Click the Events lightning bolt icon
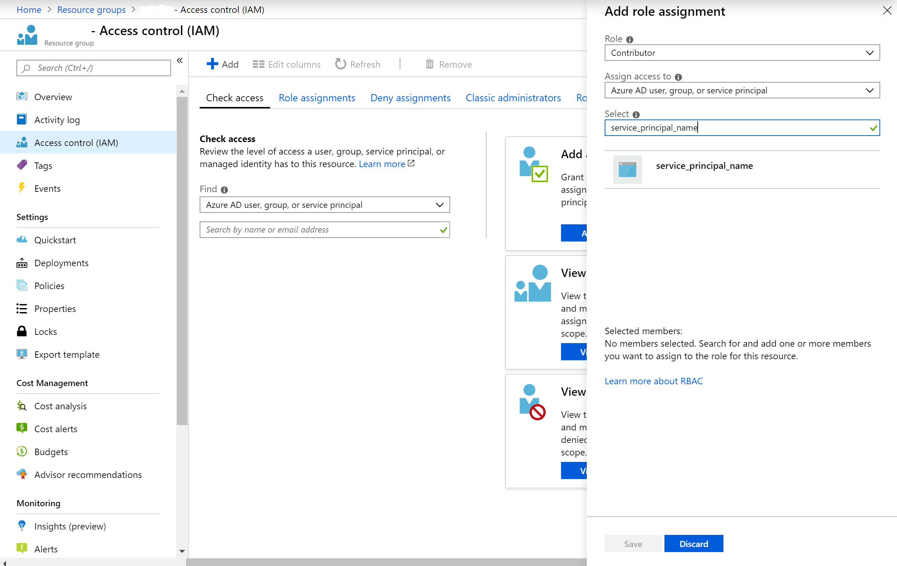This screenshot has width=897, height=566. (x=21, y=188)
